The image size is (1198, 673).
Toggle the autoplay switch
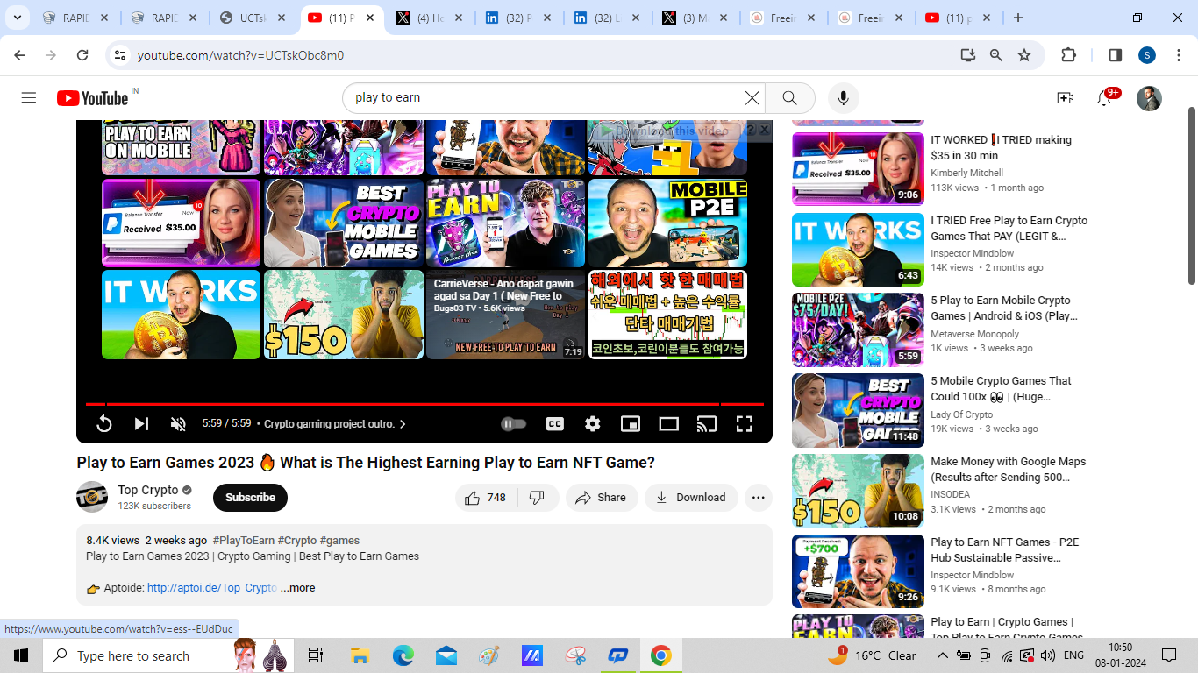[x=513, y=424]
